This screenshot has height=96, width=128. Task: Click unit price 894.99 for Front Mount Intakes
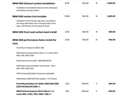(x=85, y=84)
